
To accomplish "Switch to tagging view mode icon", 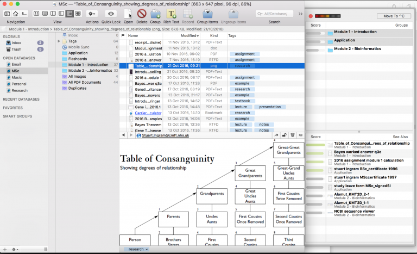I will point(78,14).
